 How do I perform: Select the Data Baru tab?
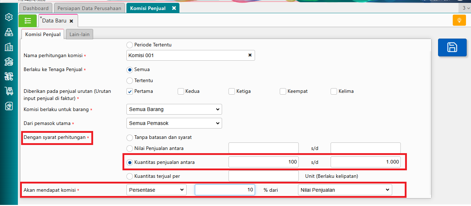click(x=54, y=21)
